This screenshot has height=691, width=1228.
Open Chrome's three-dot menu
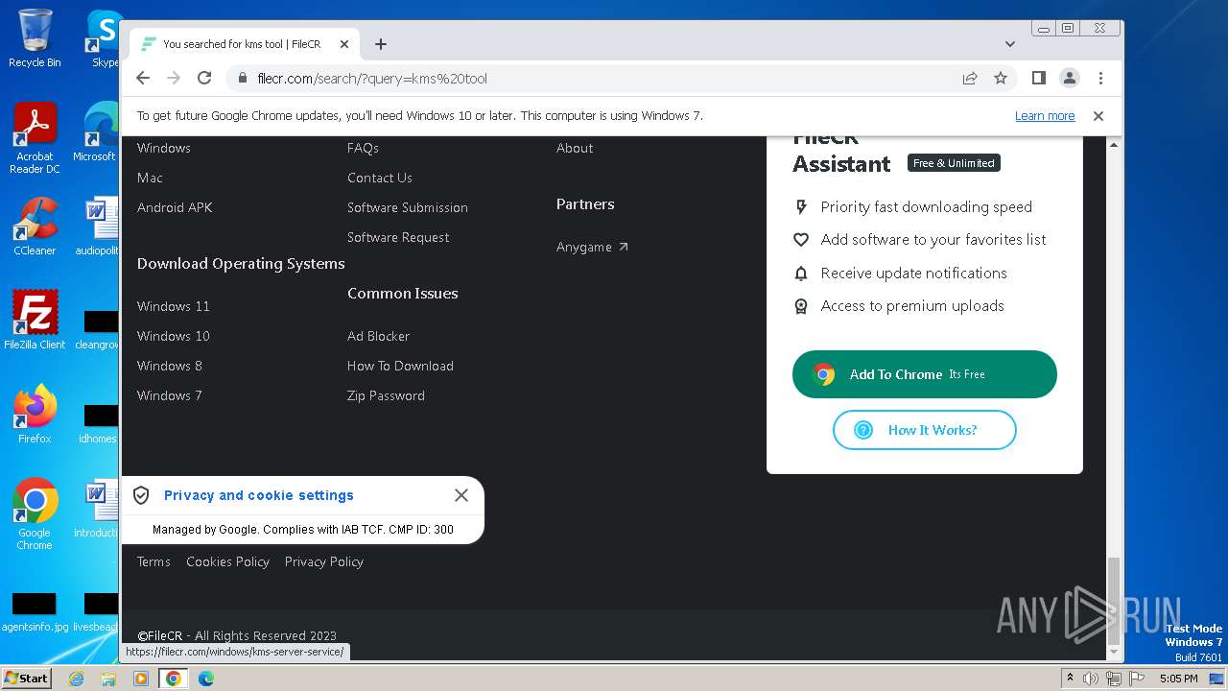1100,78
